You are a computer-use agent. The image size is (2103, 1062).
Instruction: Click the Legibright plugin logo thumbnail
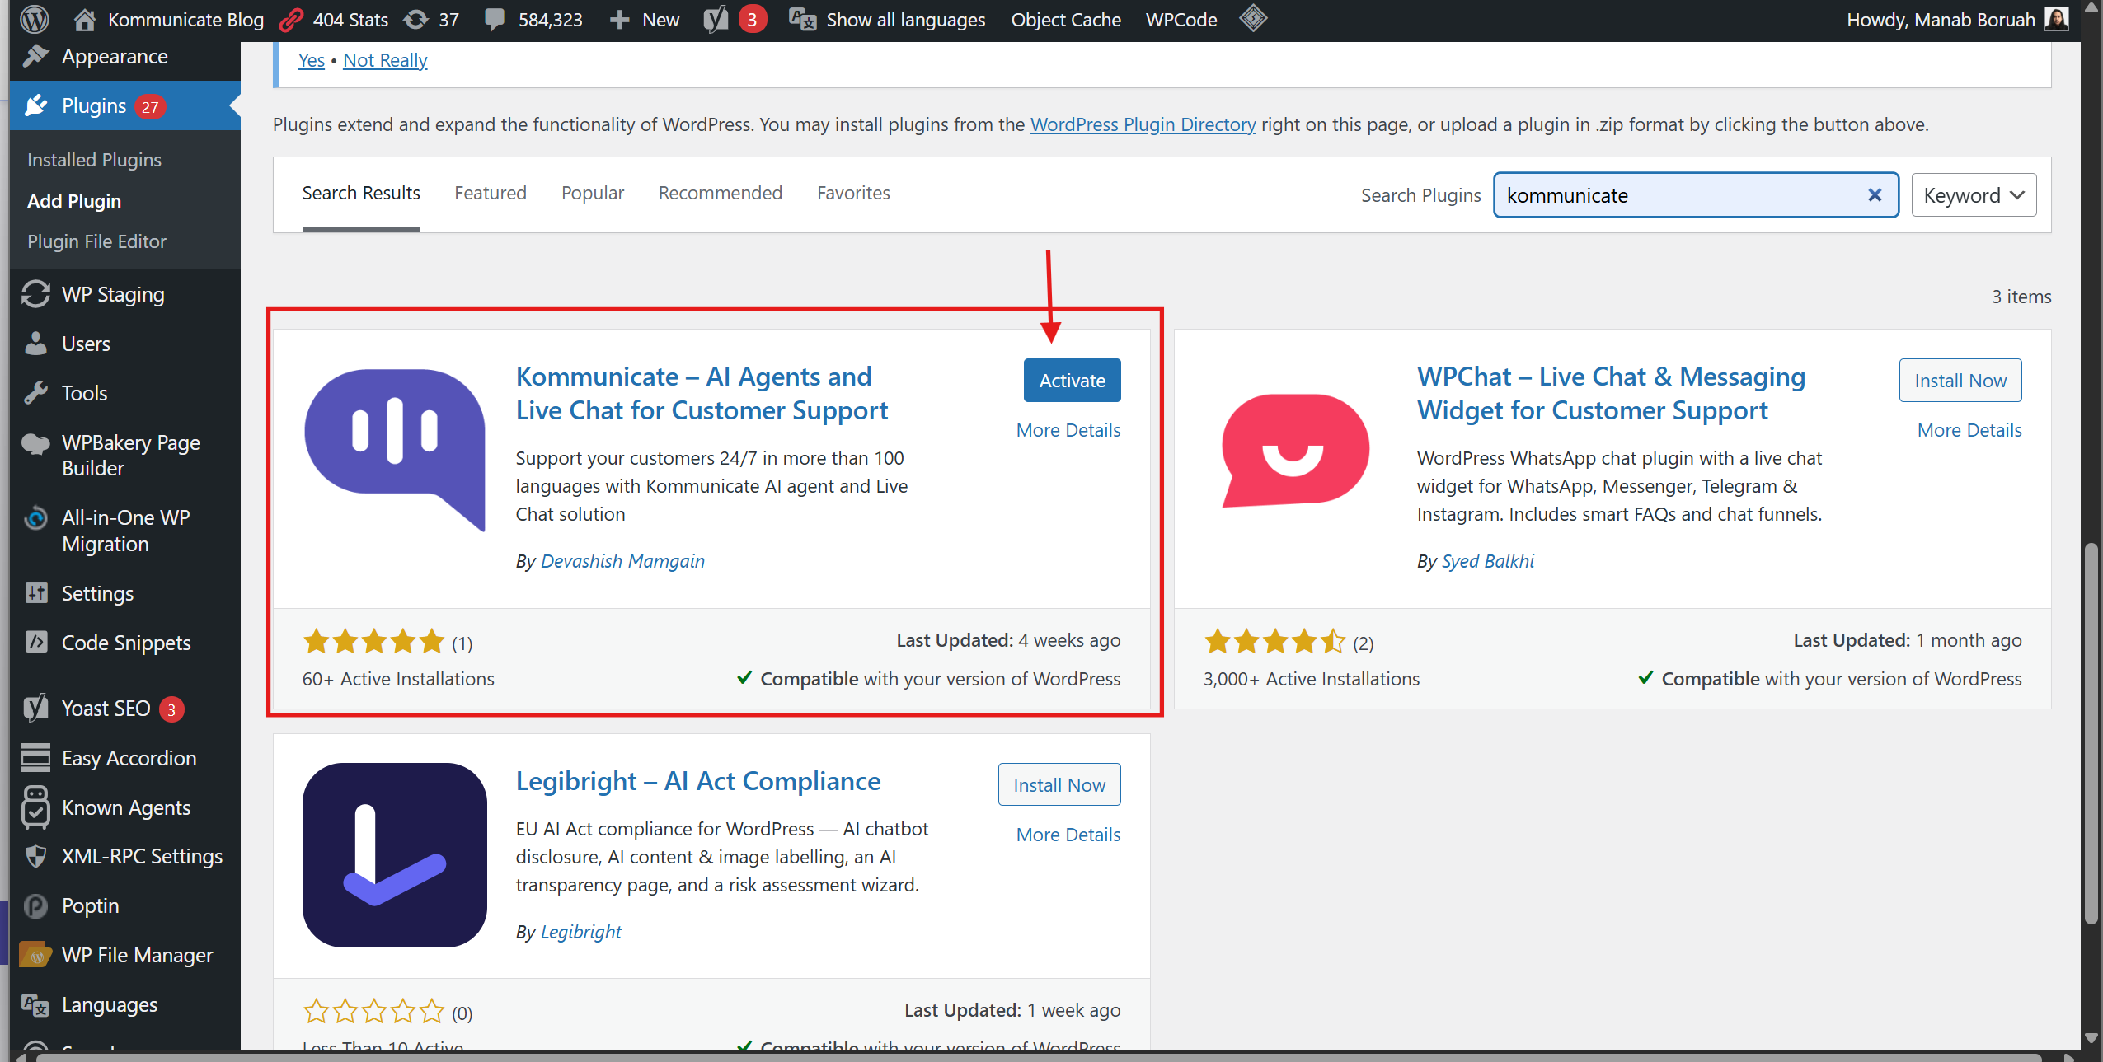[x=395, y=855]
